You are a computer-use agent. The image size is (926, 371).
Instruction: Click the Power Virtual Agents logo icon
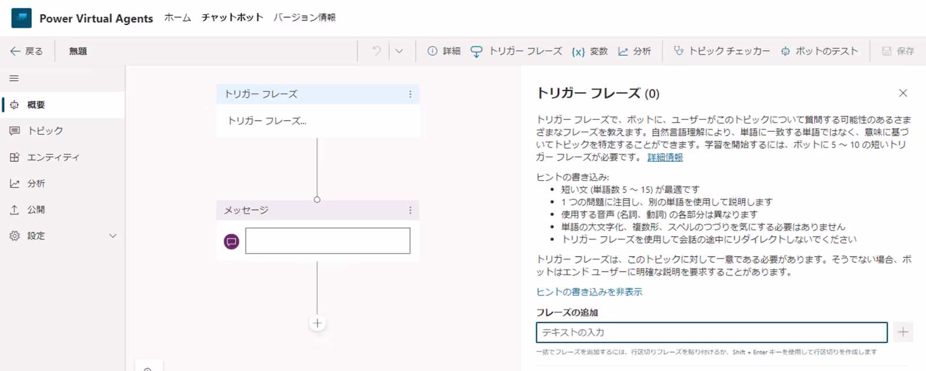(x=21, y=18)
